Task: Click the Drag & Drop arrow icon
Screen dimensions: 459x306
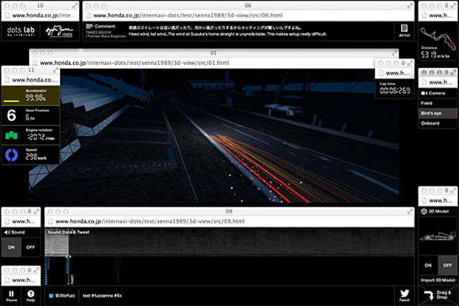Action: (429, 295)
